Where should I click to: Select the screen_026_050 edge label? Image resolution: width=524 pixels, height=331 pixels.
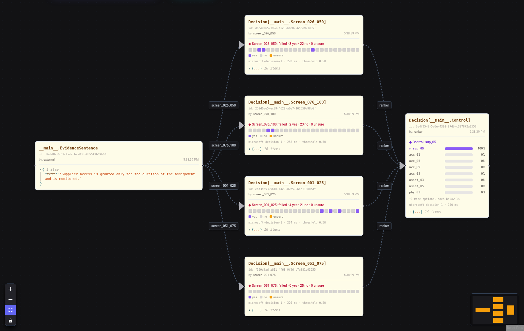[223, 105]
